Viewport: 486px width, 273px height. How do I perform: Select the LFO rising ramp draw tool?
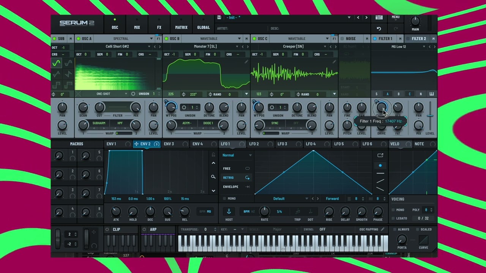[x=380, y=181]
